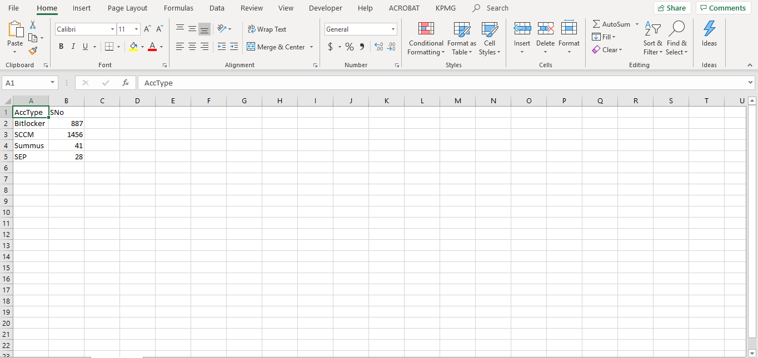
Task: Click Decrease Decimal icon
Action: pyautogui.click(x=391, y=47)
